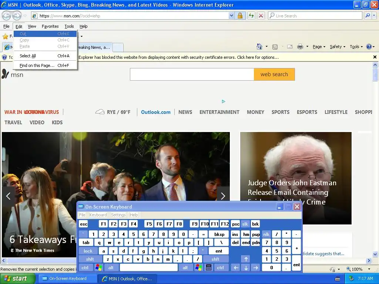Screen dimensions: 379x284
Task: Click inside the MSN web search box
Action: point(192,74)
